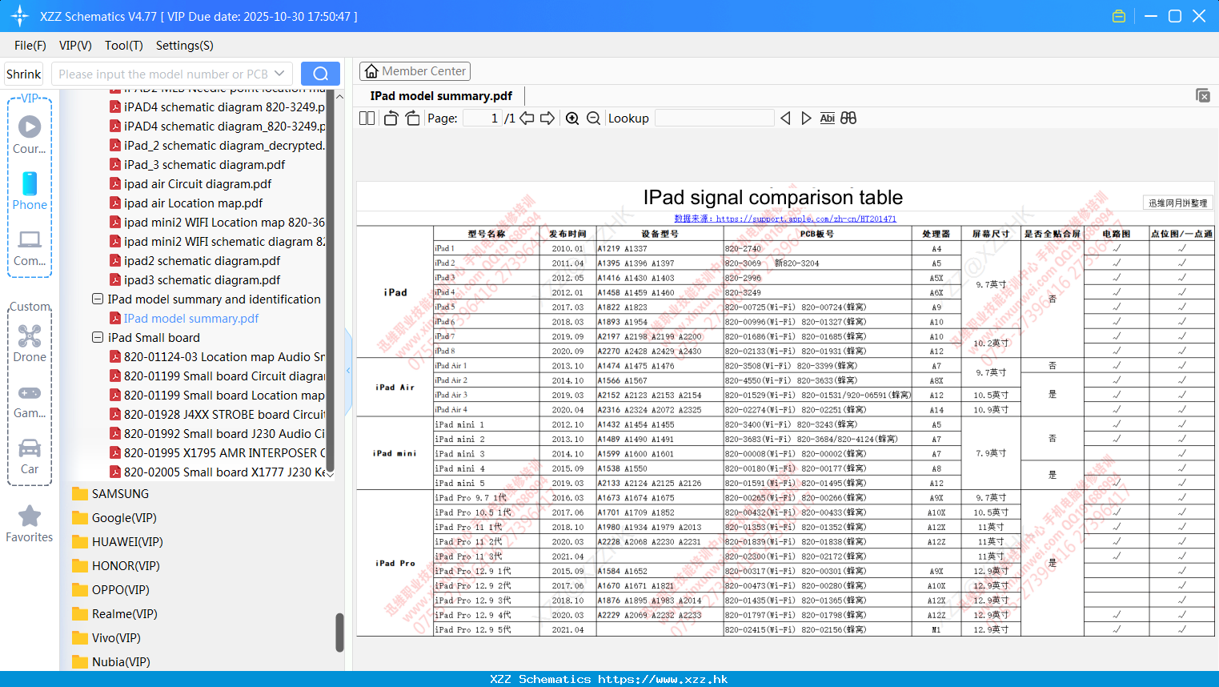This screenshot has width=1219, height=687.
Task: Click the blue search button
Action: (320, 74)
